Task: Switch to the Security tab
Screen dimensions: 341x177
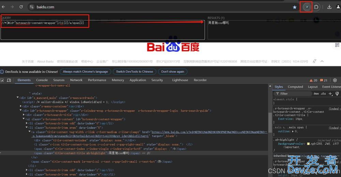Action: pos(157,80)
